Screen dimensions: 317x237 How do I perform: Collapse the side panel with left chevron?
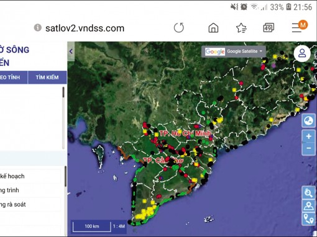pos(71,51)
